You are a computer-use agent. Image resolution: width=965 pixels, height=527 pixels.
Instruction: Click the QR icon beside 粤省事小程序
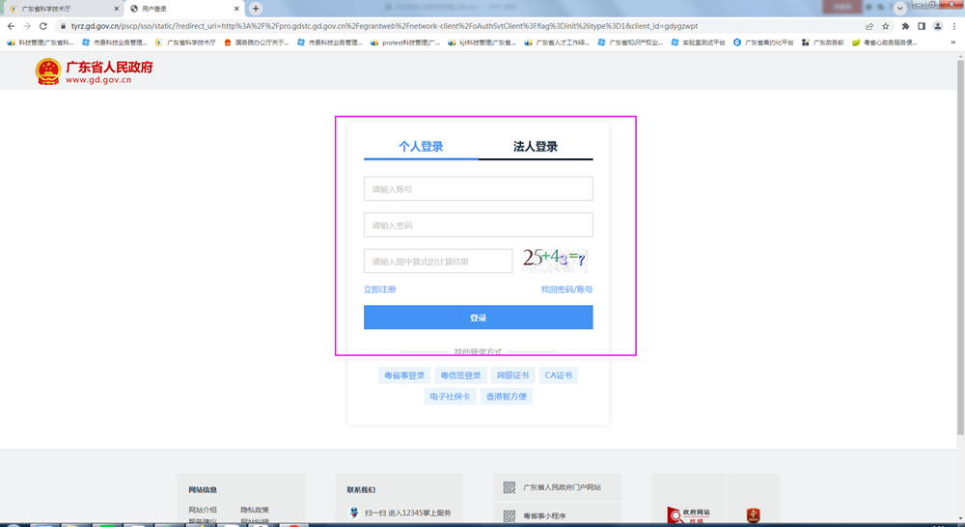click(509, 516)
